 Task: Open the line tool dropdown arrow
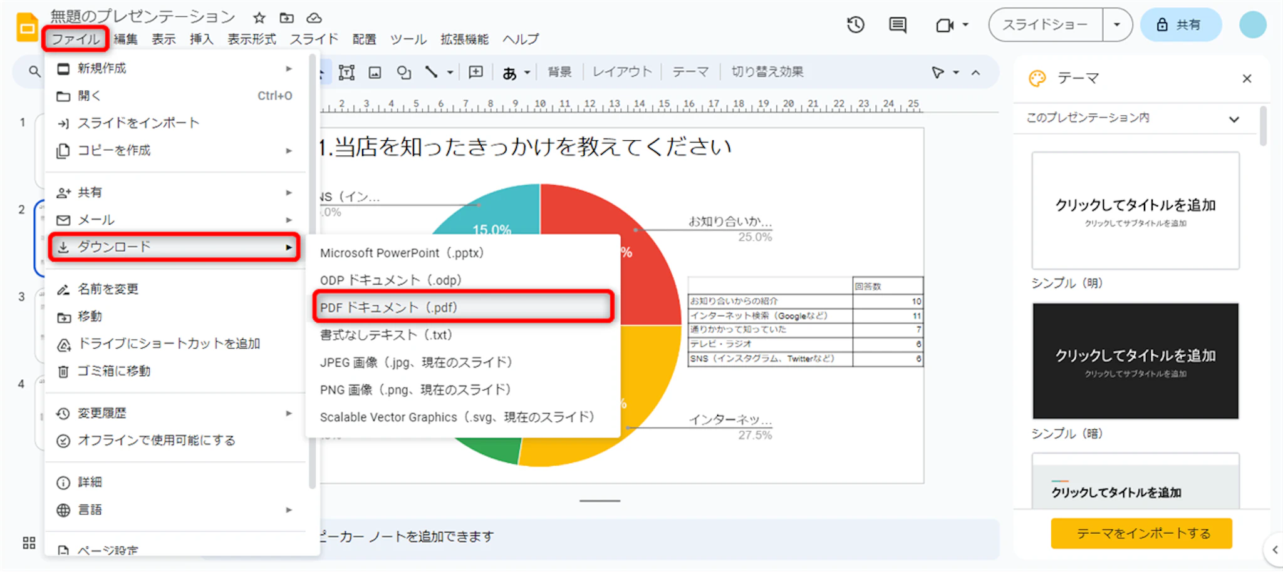click(x=450, y=73)
